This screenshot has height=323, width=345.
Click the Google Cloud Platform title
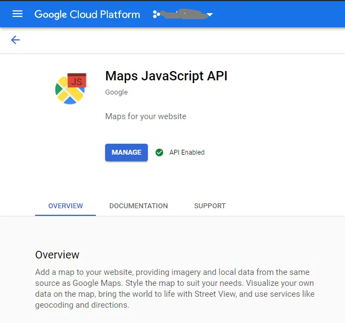(87, 15)
